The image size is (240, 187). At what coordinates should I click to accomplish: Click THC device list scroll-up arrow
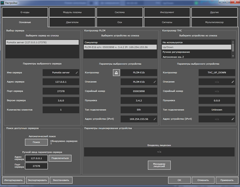(233, 42)
